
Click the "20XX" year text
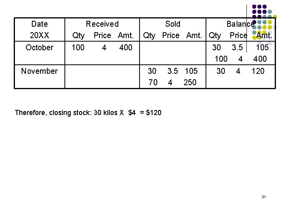click(x=39, y=35)
